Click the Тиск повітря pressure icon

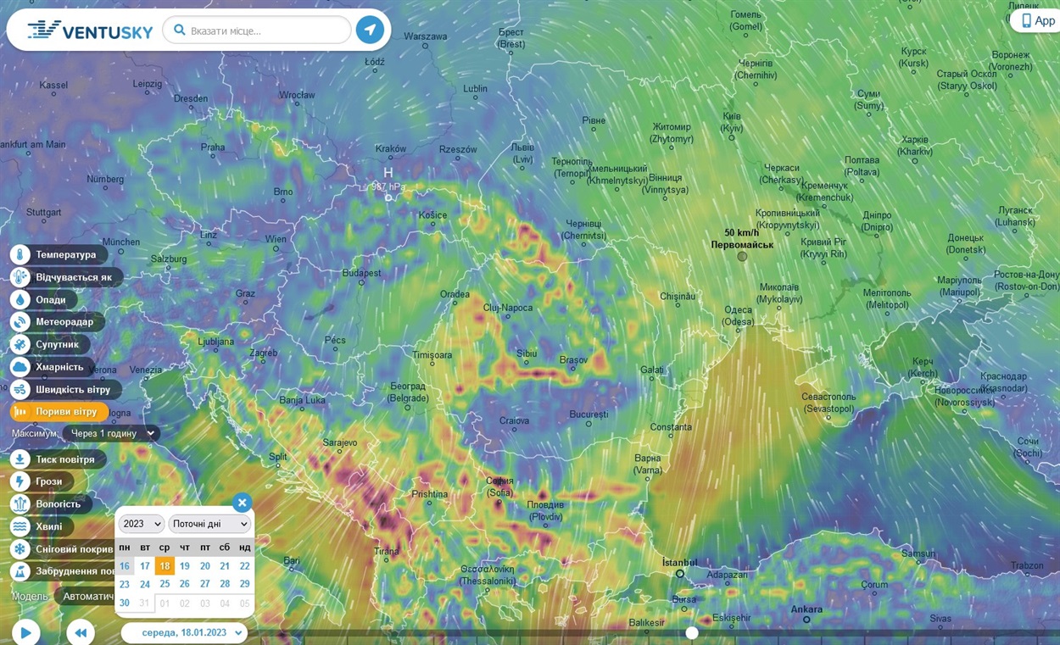20,459
